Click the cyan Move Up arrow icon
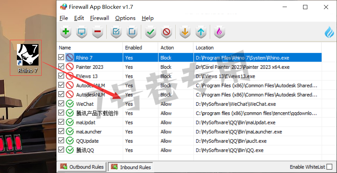 (201, 32)
